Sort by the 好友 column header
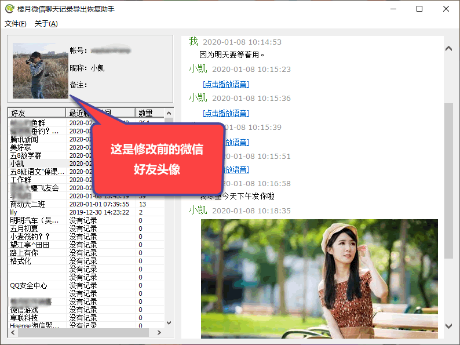Image resolution: width=460 pixels, height=345 pixels. click(36, 113)
